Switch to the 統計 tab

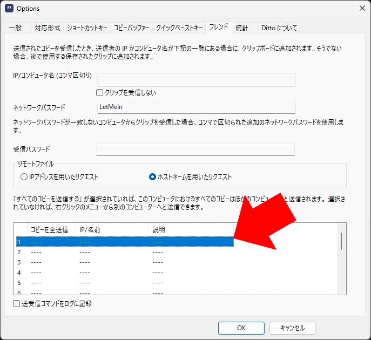[x=242, y=28]
